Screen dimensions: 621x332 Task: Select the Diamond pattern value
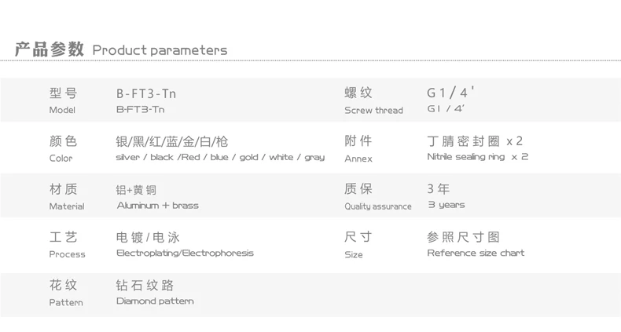155,301
